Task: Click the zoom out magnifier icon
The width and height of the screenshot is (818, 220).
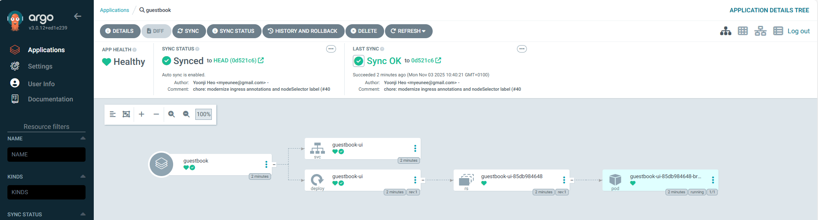Action: pyautogui.click(x=186, y=114)
